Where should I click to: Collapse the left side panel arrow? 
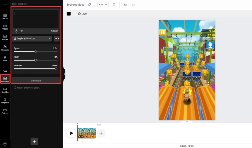point(64,74)
